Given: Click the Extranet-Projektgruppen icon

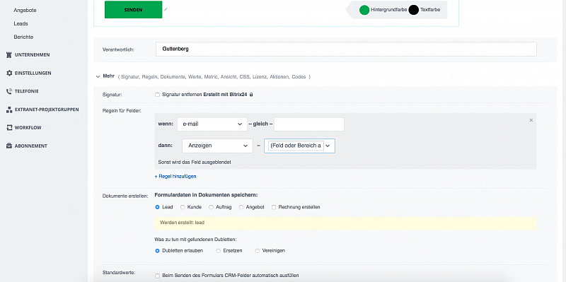Looking at the screenshot, I should (9, 110).
